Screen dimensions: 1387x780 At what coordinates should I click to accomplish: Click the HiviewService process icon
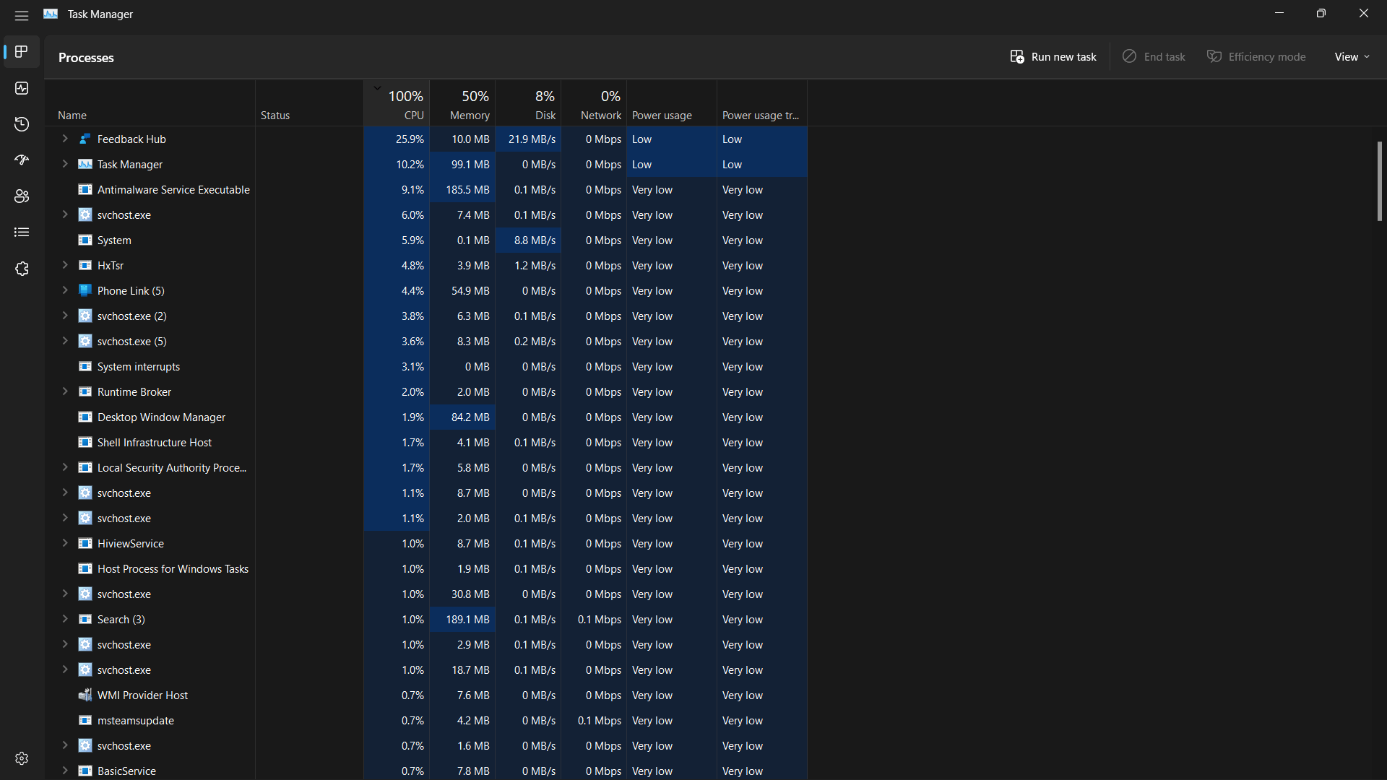tap(85, 543)
